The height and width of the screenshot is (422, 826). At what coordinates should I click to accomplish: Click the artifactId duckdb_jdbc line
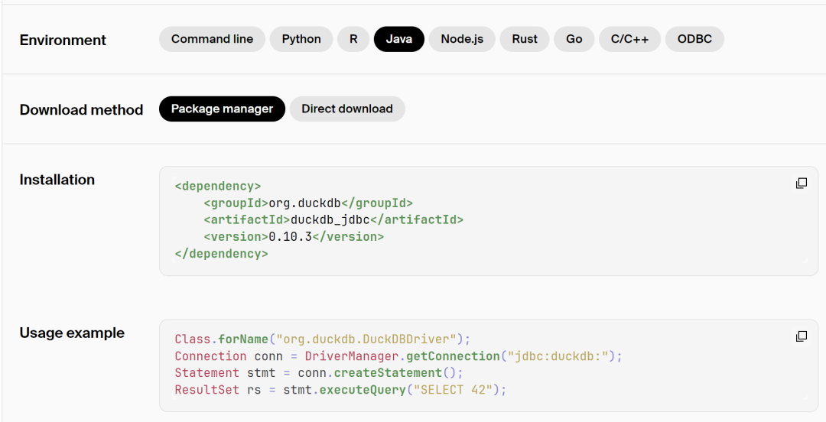333,219
